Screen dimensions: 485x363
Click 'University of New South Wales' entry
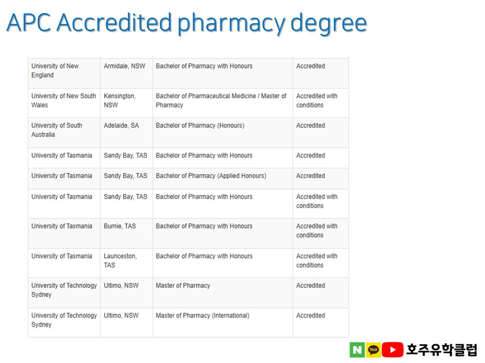point(63,100)
